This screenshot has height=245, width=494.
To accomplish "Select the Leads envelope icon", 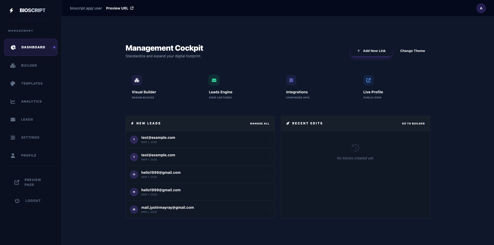I will click(13, 119).
